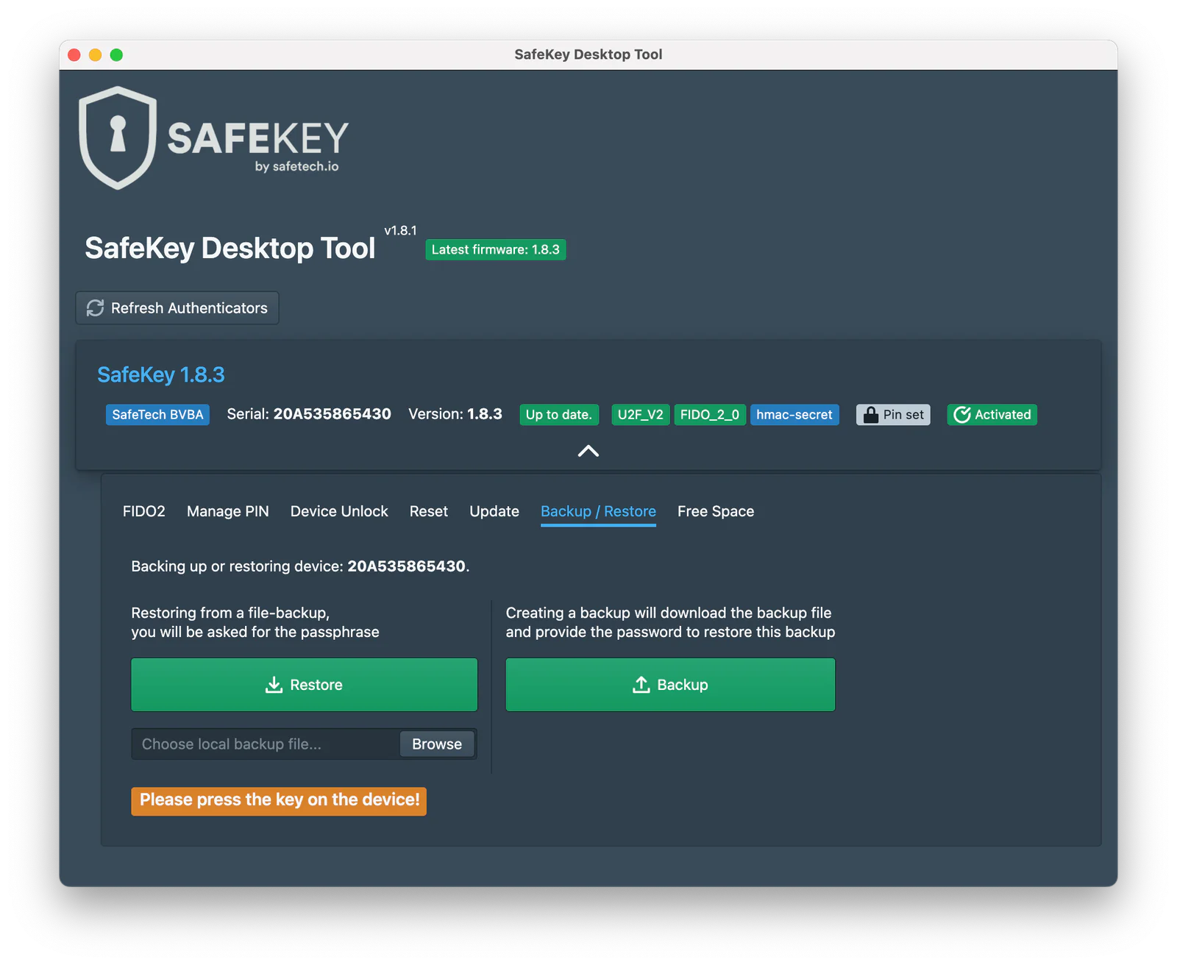The height and width of the screenshot is (965, 1177).
Task: Open the Manage PIN tab
Action: pyautogui.click(x=228, y=511)
